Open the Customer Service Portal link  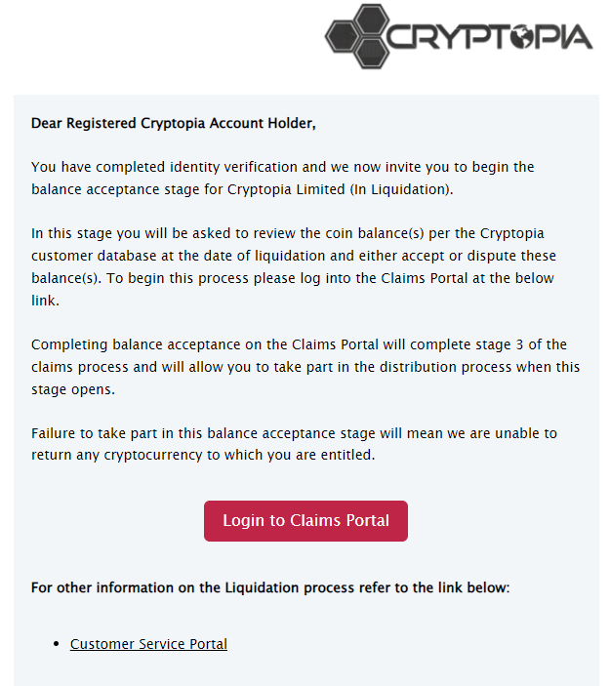point(148,644)
